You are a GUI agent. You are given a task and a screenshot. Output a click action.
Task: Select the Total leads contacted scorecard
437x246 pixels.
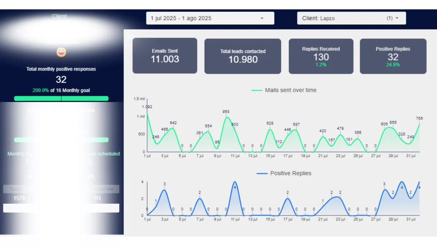243,56
